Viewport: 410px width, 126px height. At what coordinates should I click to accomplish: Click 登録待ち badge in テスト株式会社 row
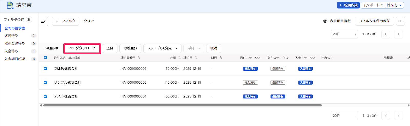click(278, 96)
